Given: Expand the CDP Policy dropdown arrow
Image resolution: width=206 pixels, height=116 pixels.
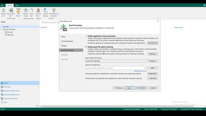Looking at the screenshot, I should coord(21,16).
